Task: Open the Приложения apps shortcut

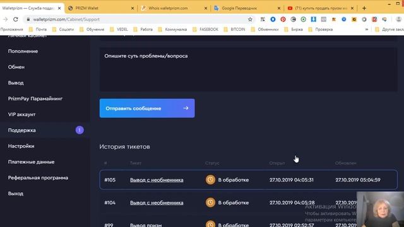Action: pos(11,30)
